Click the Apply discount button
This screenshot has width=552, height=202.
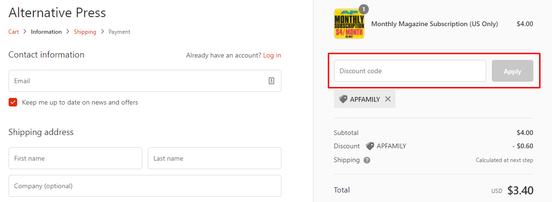512,71
